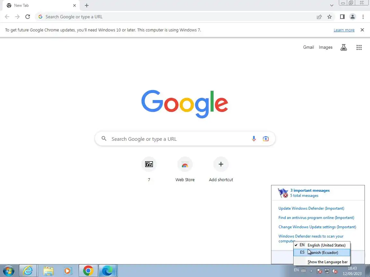Open Windows Media Player from taskbar
This screenshot has width=370, height=277.
68,271
